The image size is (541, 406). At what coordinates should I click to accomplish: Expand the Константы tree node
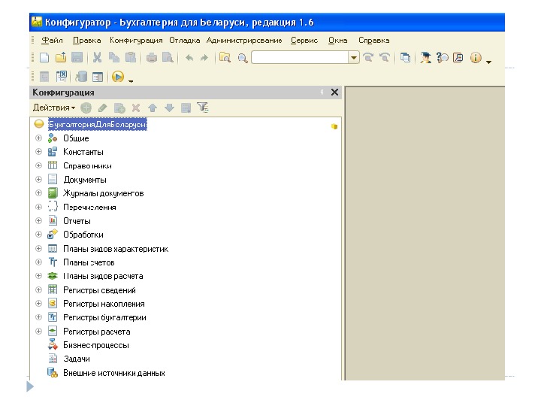coord(38,152)
